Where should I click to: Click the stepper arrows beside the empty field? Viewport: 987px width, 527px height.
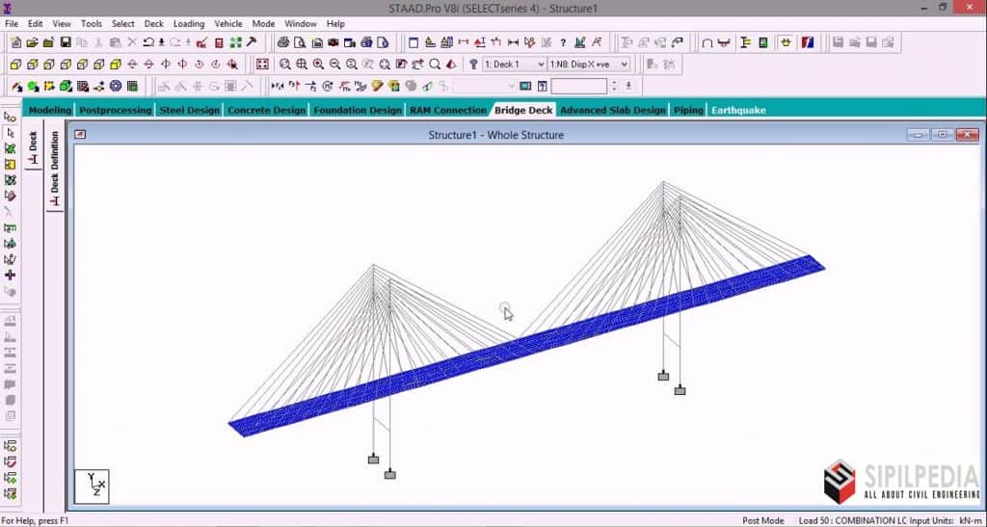615,87
